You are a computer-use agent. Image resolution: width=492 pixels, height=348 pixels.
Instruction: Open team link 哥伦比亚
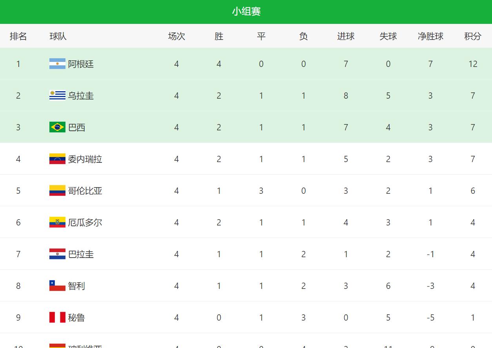[85, 191]
